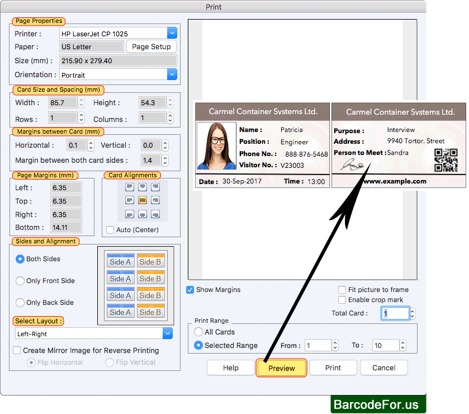Enable the crop mark option
This screenshot has height=414, width=469.
coord(342,300)
